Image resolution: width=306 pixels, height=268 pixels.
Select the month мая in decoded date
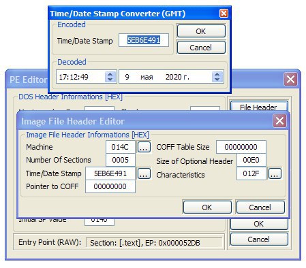tap(147, 77)
